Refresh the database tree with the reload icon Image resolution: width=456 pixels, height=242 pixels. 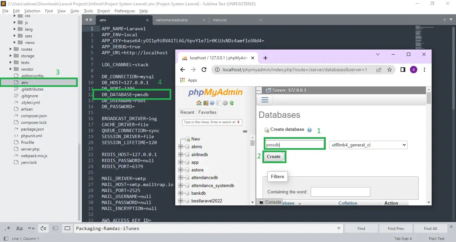point(232,103)
